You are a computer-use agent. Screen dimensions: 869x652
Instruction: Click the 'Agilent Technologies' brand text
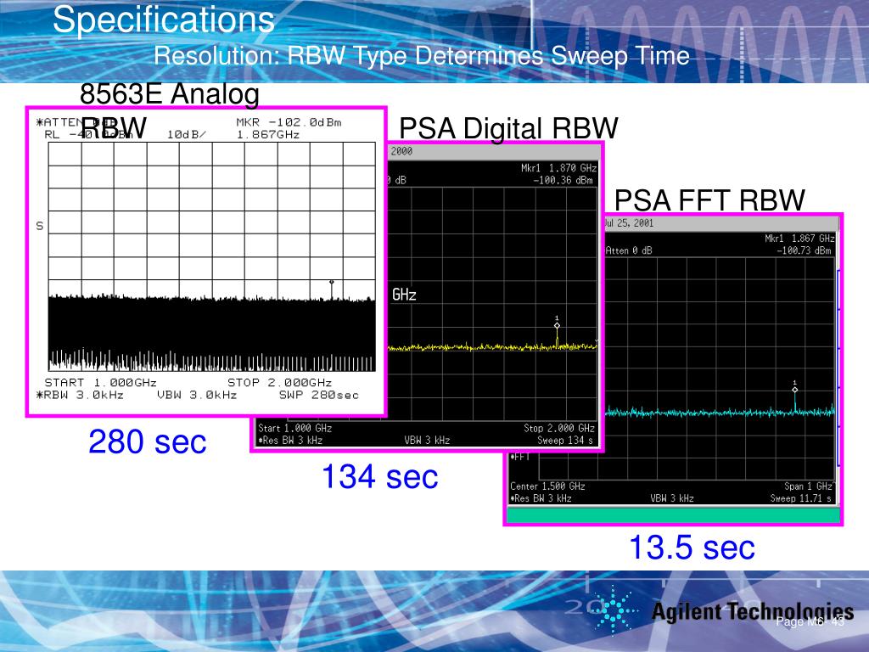[752, 611]
